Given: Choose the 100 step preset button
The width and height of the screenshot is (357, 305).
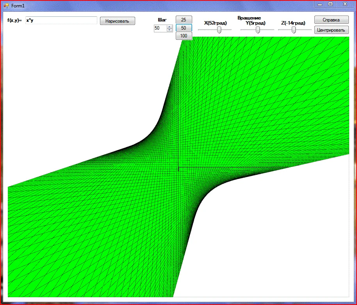Looking at the screenshot, I should point(184,36).
